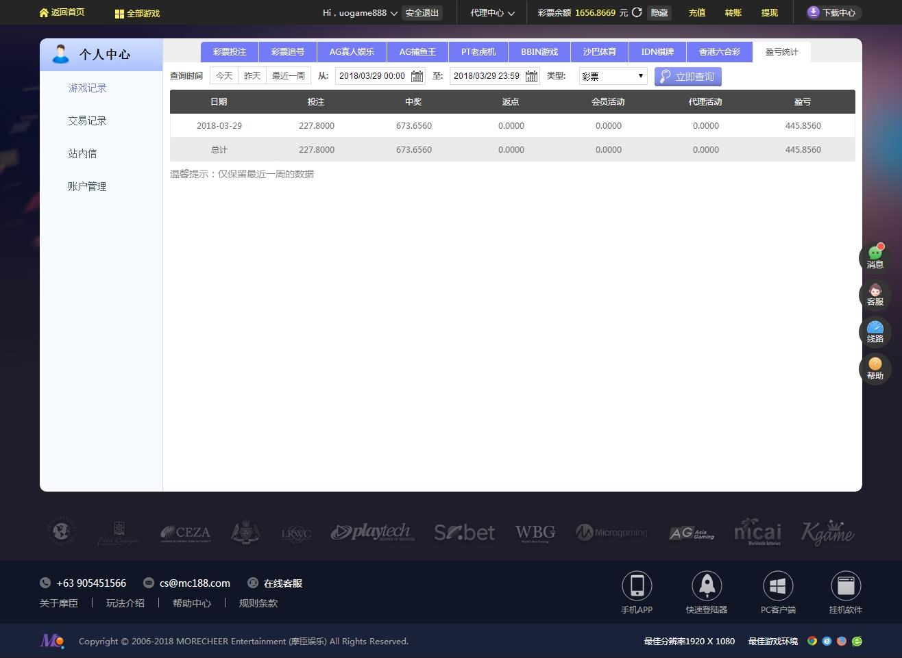The height and width of the screenshot is (658, 902).
Task: Open the 消息 messages floating icon
Action: 875,257
